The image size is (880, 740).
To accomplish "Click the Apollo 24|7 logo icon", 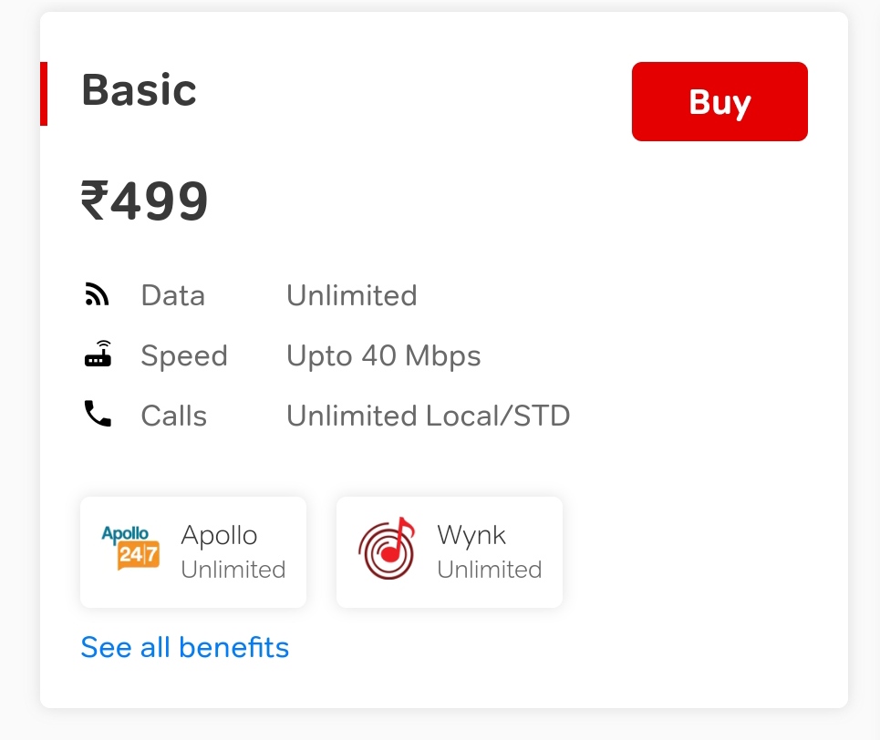I will click(130, 548).
